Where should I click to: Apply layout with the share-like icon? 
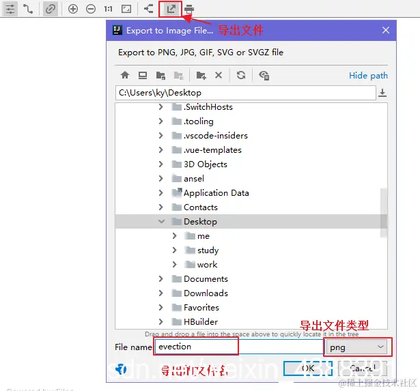click(148, 9)
